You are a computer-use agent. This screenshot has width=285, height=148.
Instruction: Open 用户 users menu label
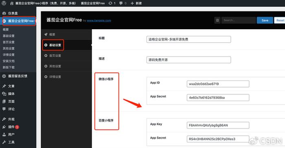click(11, 135)
